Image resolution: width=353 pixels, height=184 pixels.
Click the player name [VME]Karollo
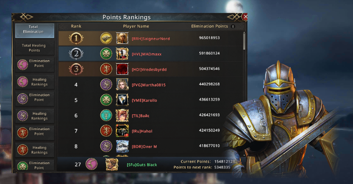point(145,100)
